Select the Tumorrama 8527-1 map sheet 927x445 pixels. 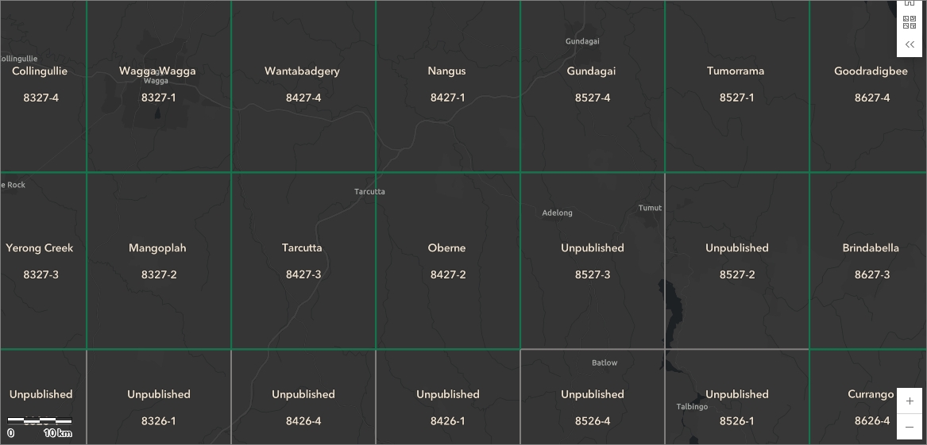736,86
